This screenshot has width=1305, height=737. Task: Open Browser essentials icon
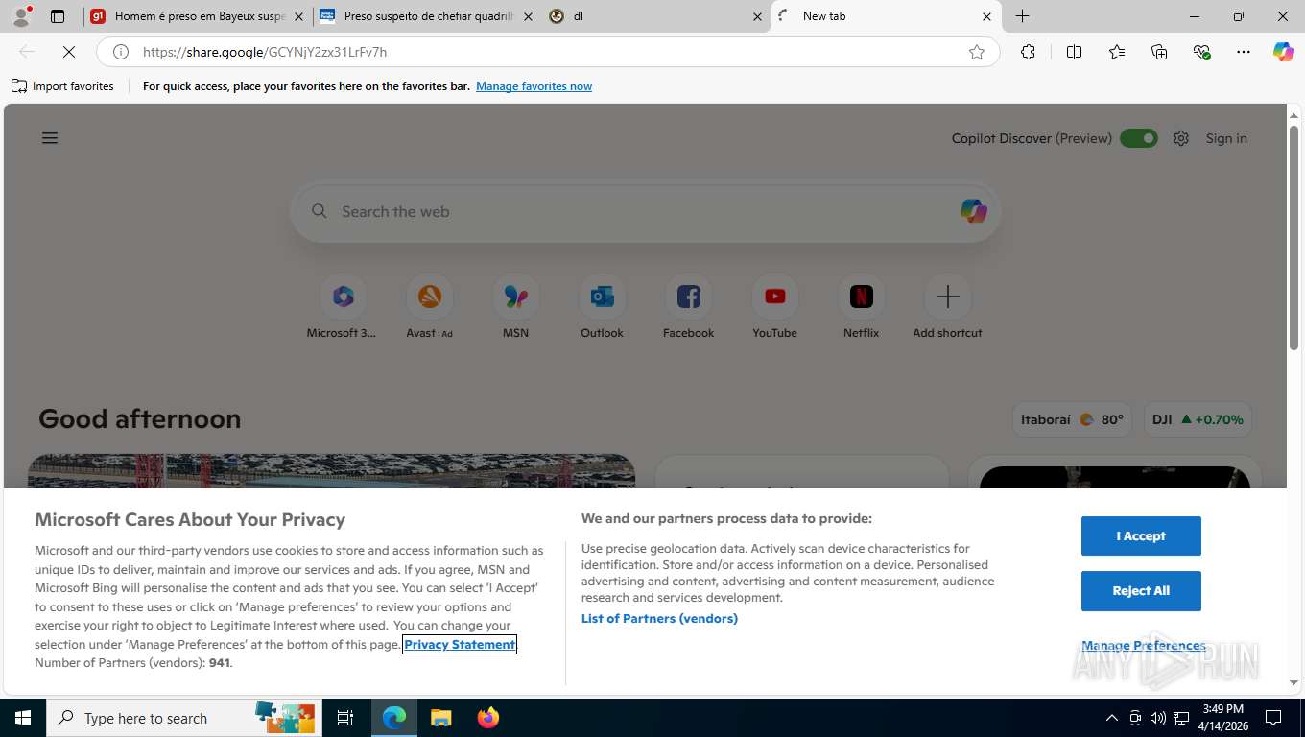pos(1201,52)
